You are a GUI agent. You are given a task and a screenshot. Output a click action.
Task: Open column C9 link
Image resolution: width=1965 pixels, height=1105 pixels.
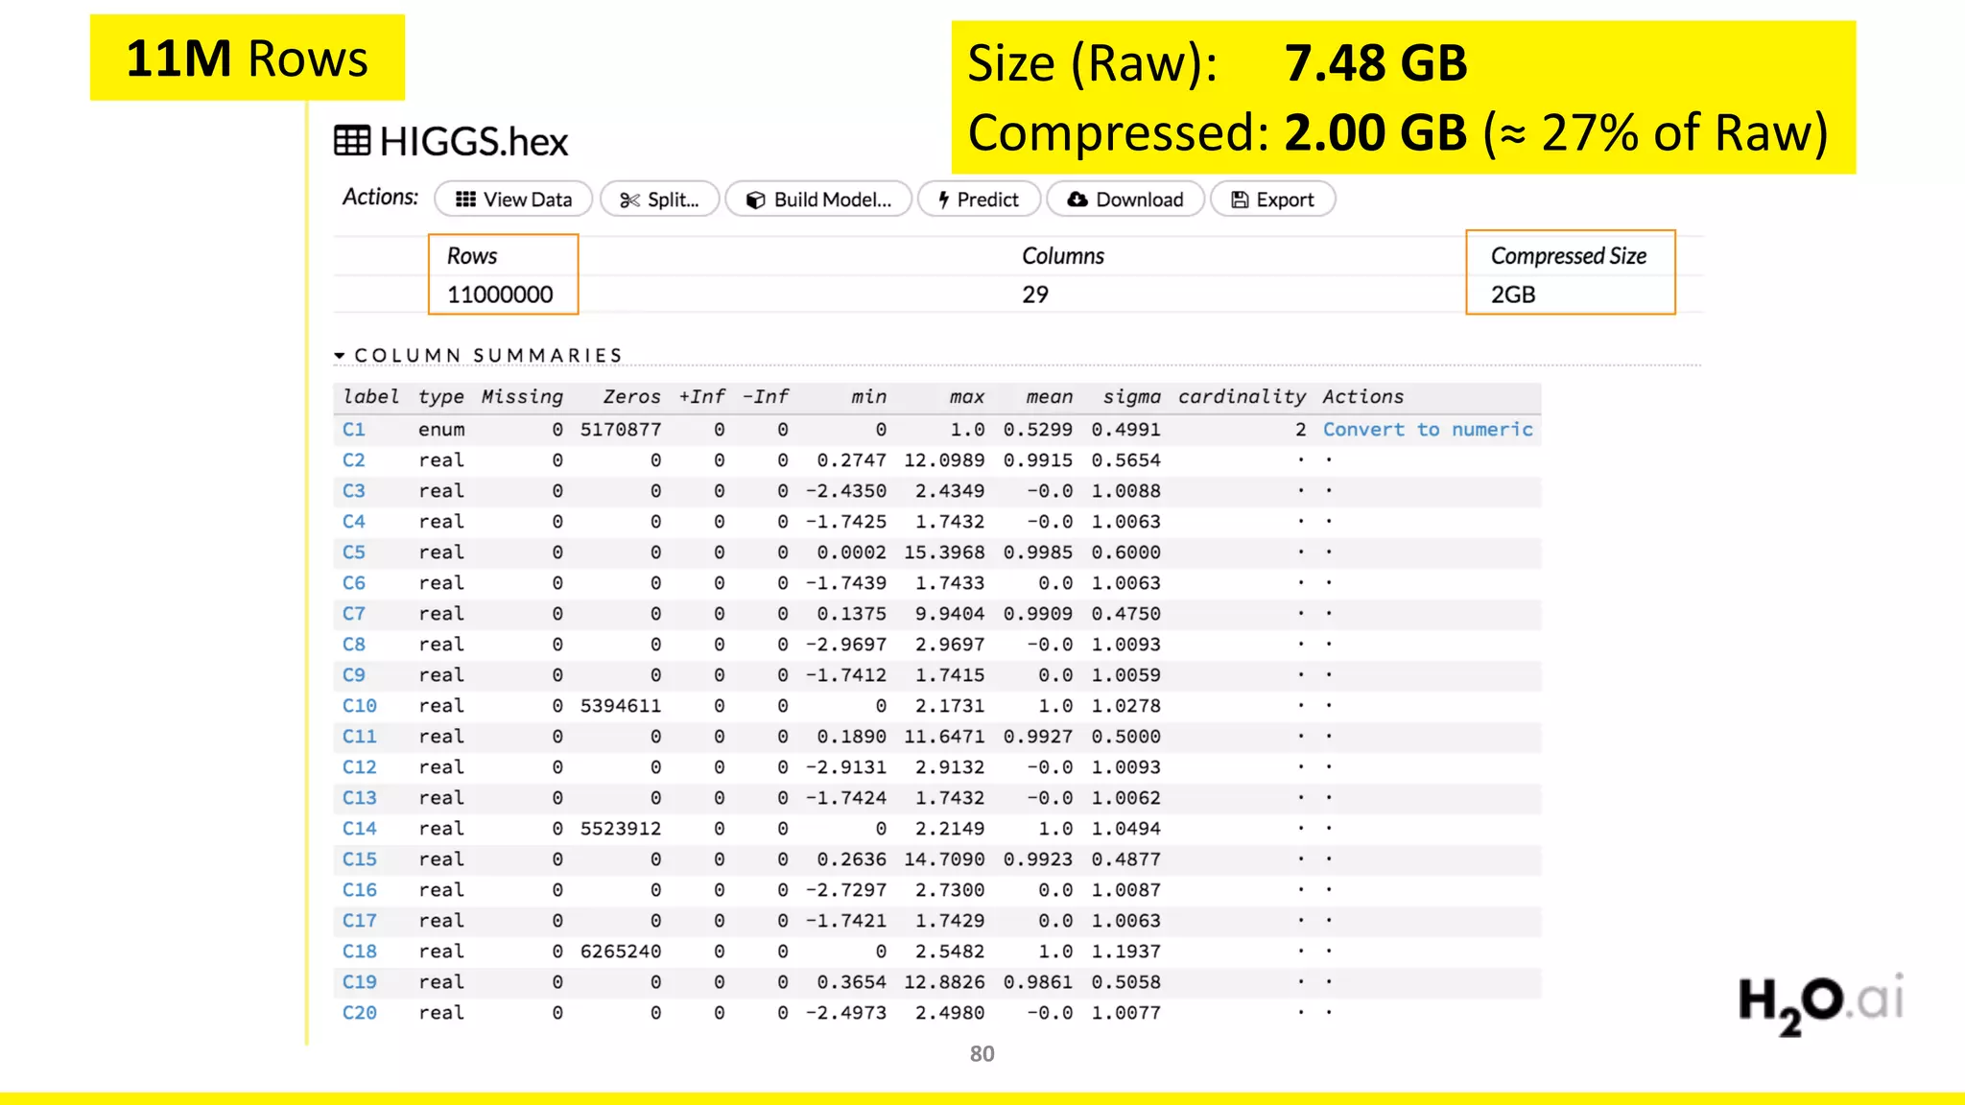354,675
